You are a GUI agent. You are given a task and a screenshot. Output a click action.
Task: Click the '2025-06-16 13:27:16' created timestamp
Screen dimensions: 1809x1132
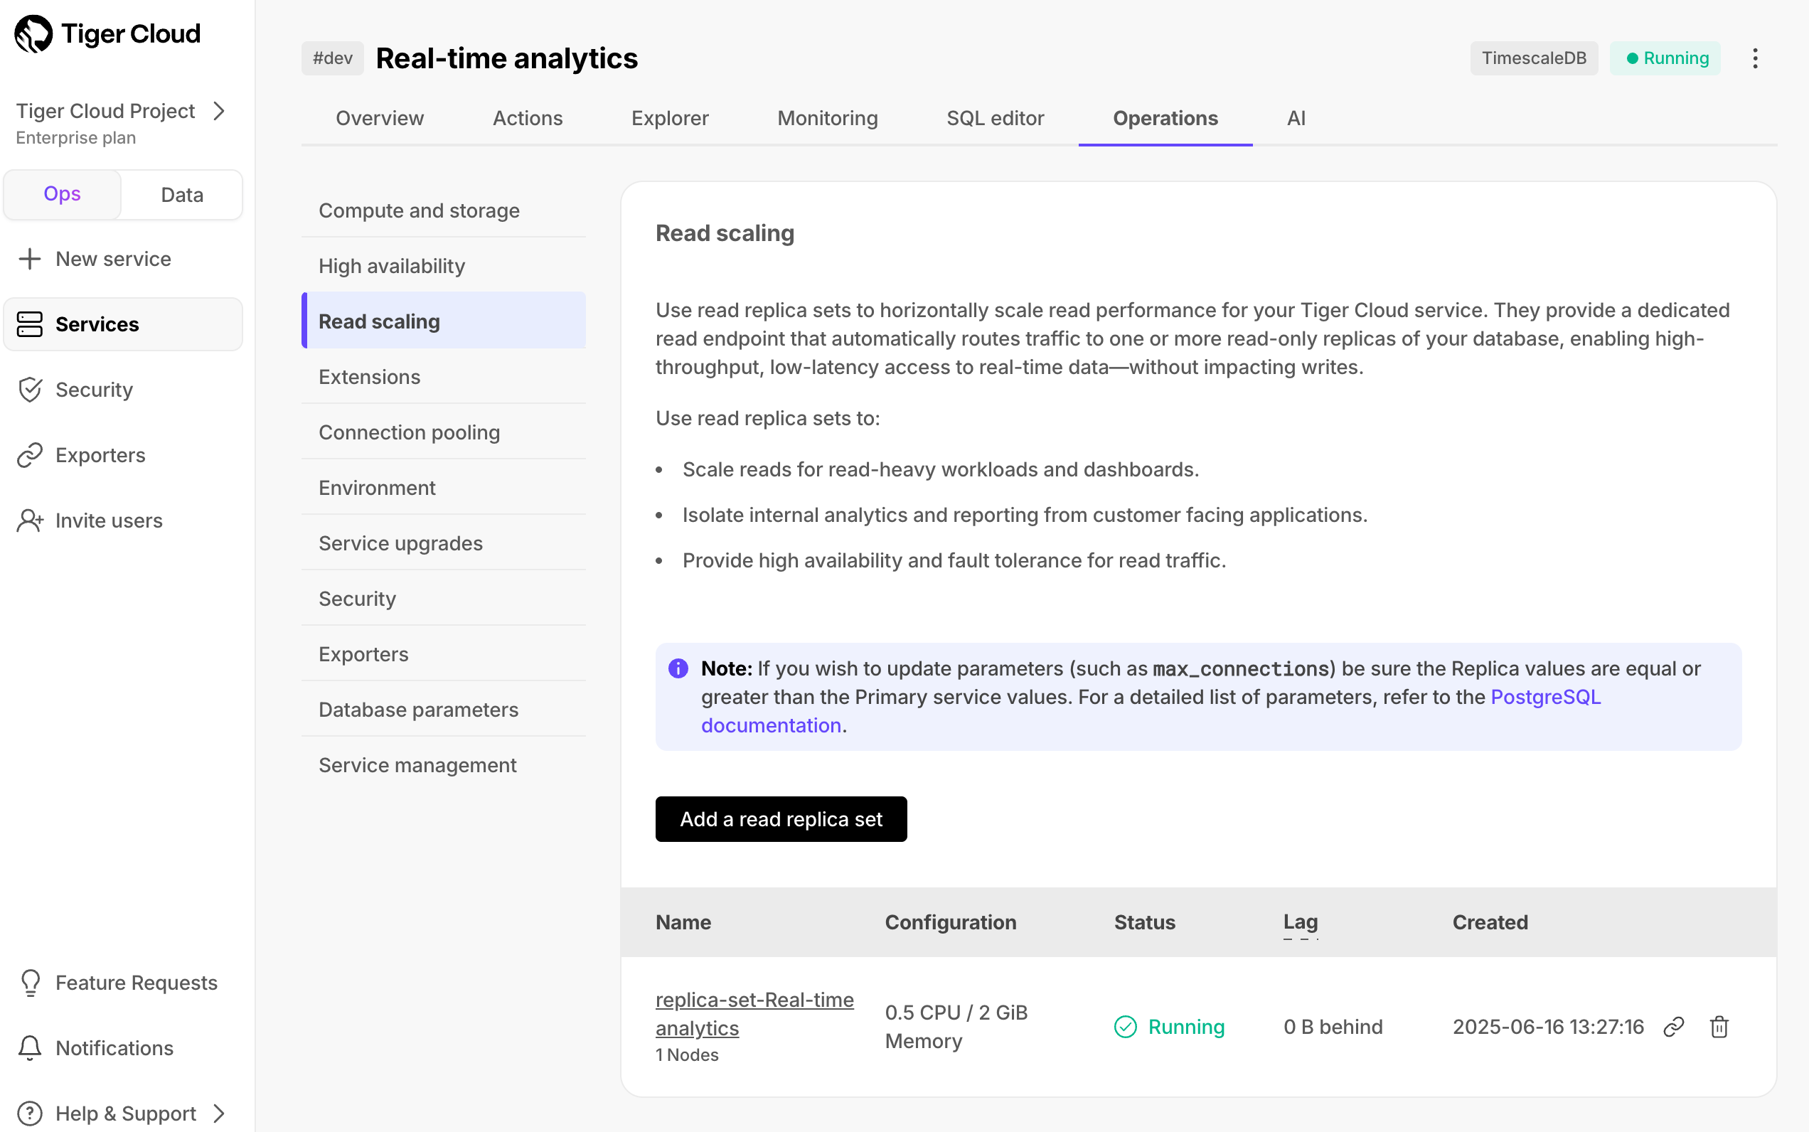1548,1027
